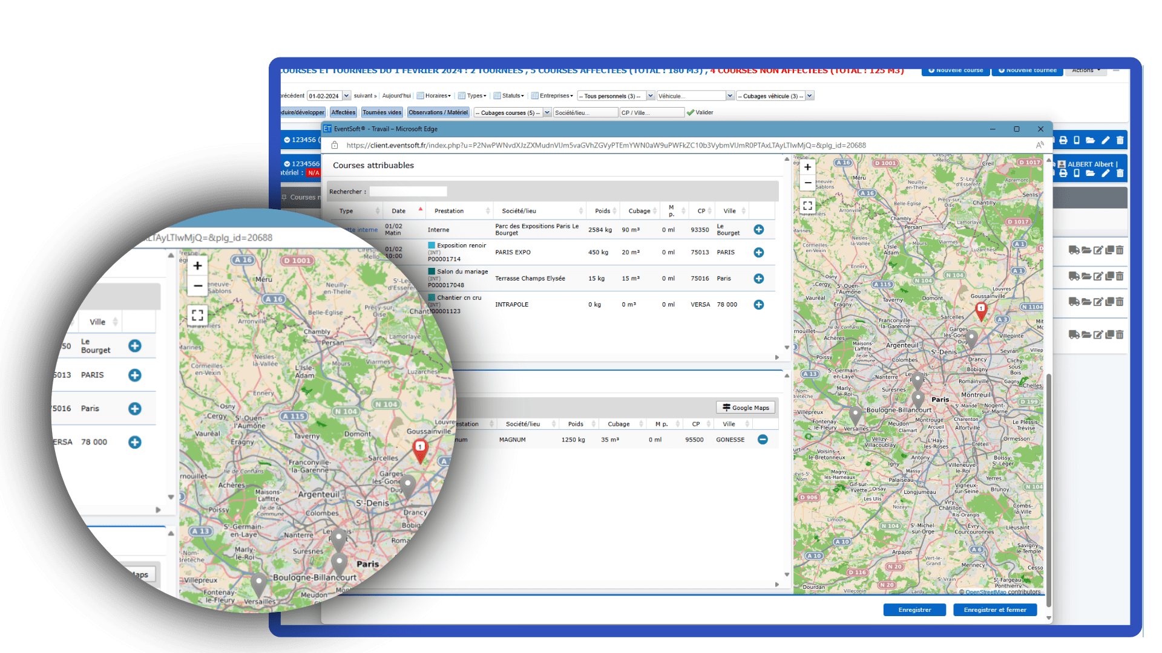Image resolution: width=1162 pixels, height=653 pixels.
Task: Click the print icon in the ALBERT Albert header
Action: tap(1064, 174)
